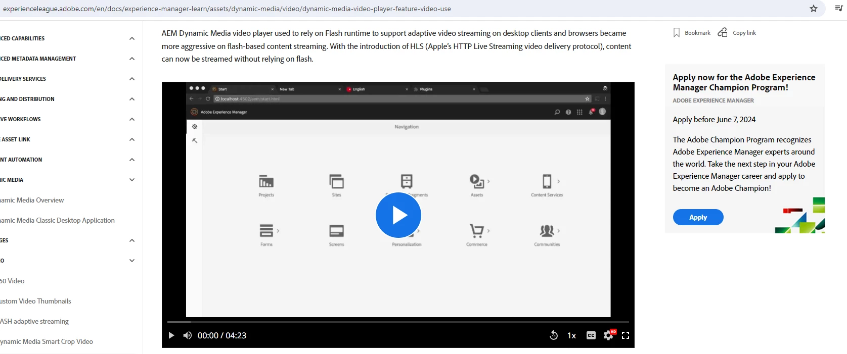Viewport: 847px width, 354px height.
Task: Click the large blue play button on video
Action: coord(398,215)
